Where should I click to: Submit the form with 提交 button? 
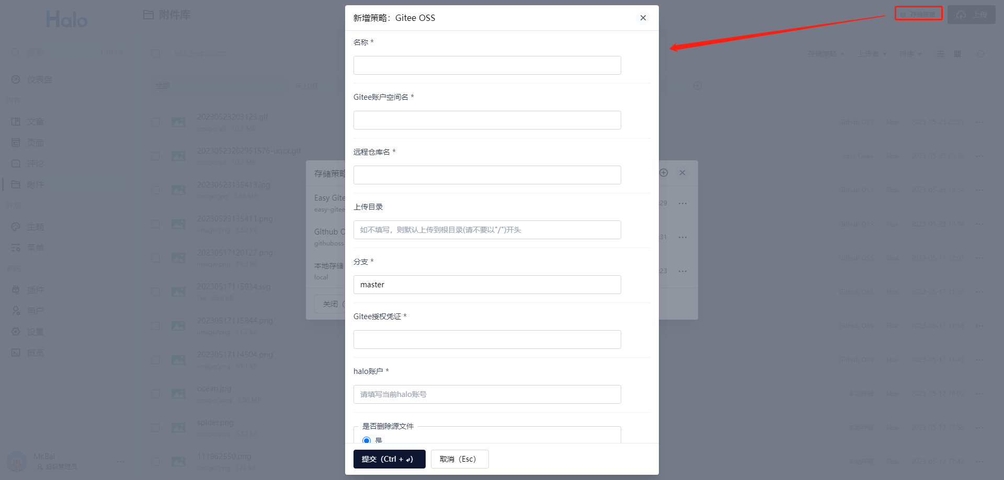point(390,459)
